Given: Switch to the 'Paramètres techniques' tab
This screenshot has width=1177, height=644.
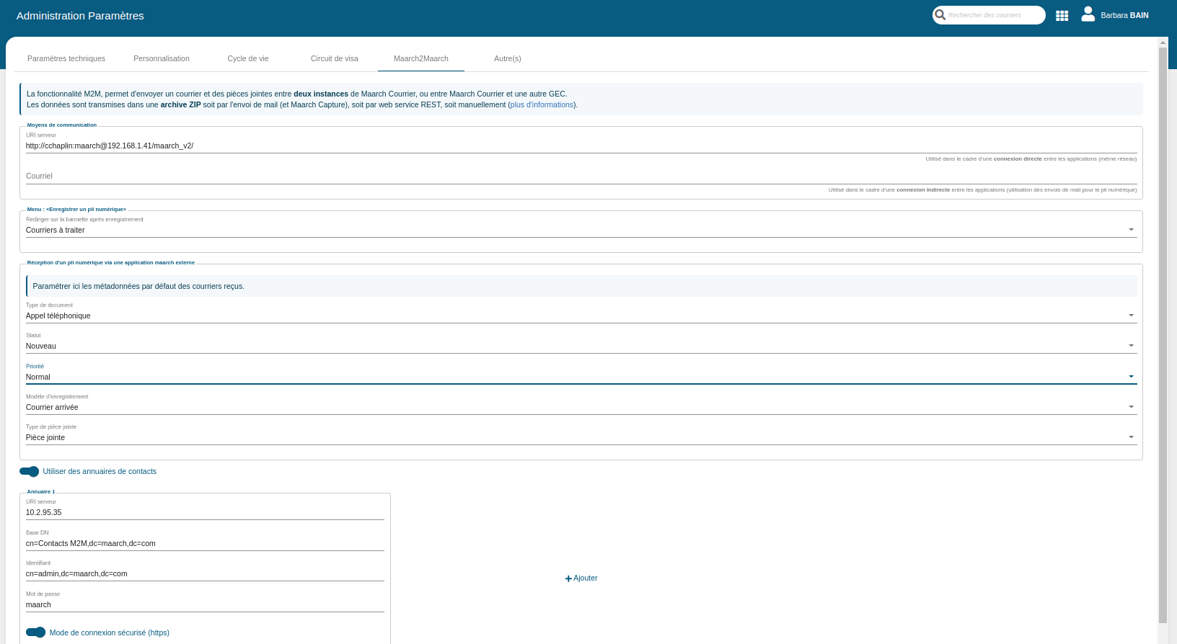Looking at the screenshot, I should pyautogui.click(x=66, y=58).
